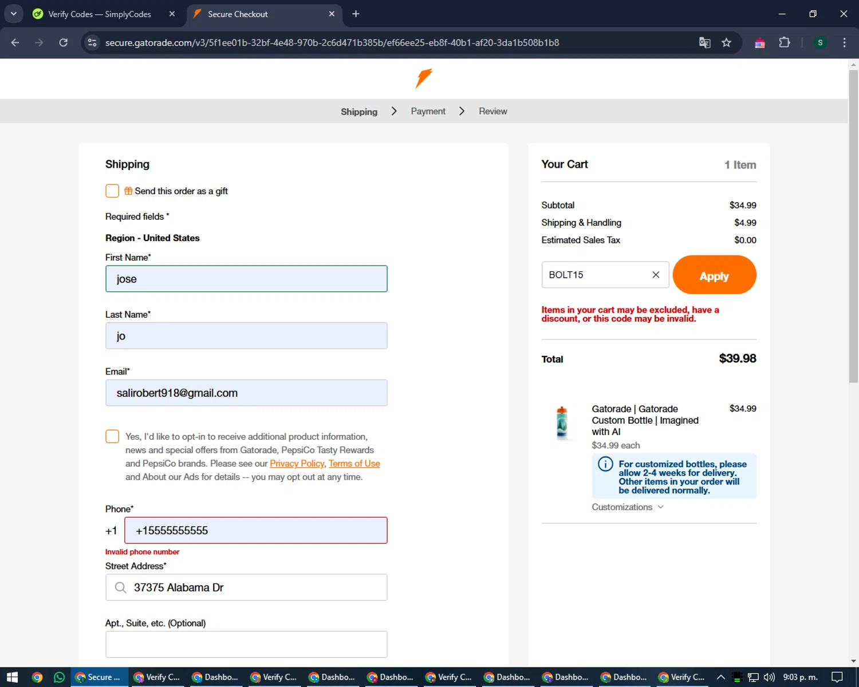
Task: Click the Email field
Action: click(246, 393)
